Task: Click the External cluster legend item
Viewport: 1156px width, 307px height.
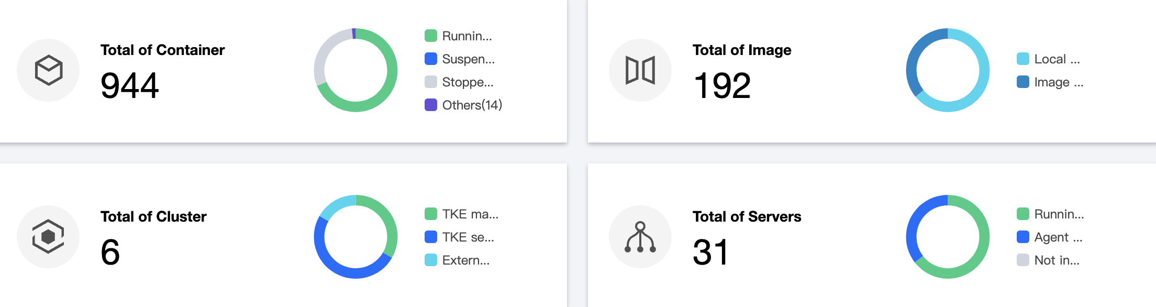Action: 465,260
